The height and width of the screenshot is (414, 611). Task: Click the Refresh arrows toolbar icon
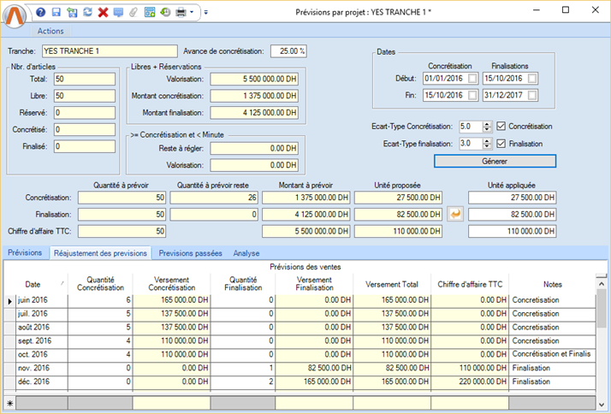pos(87,12)
